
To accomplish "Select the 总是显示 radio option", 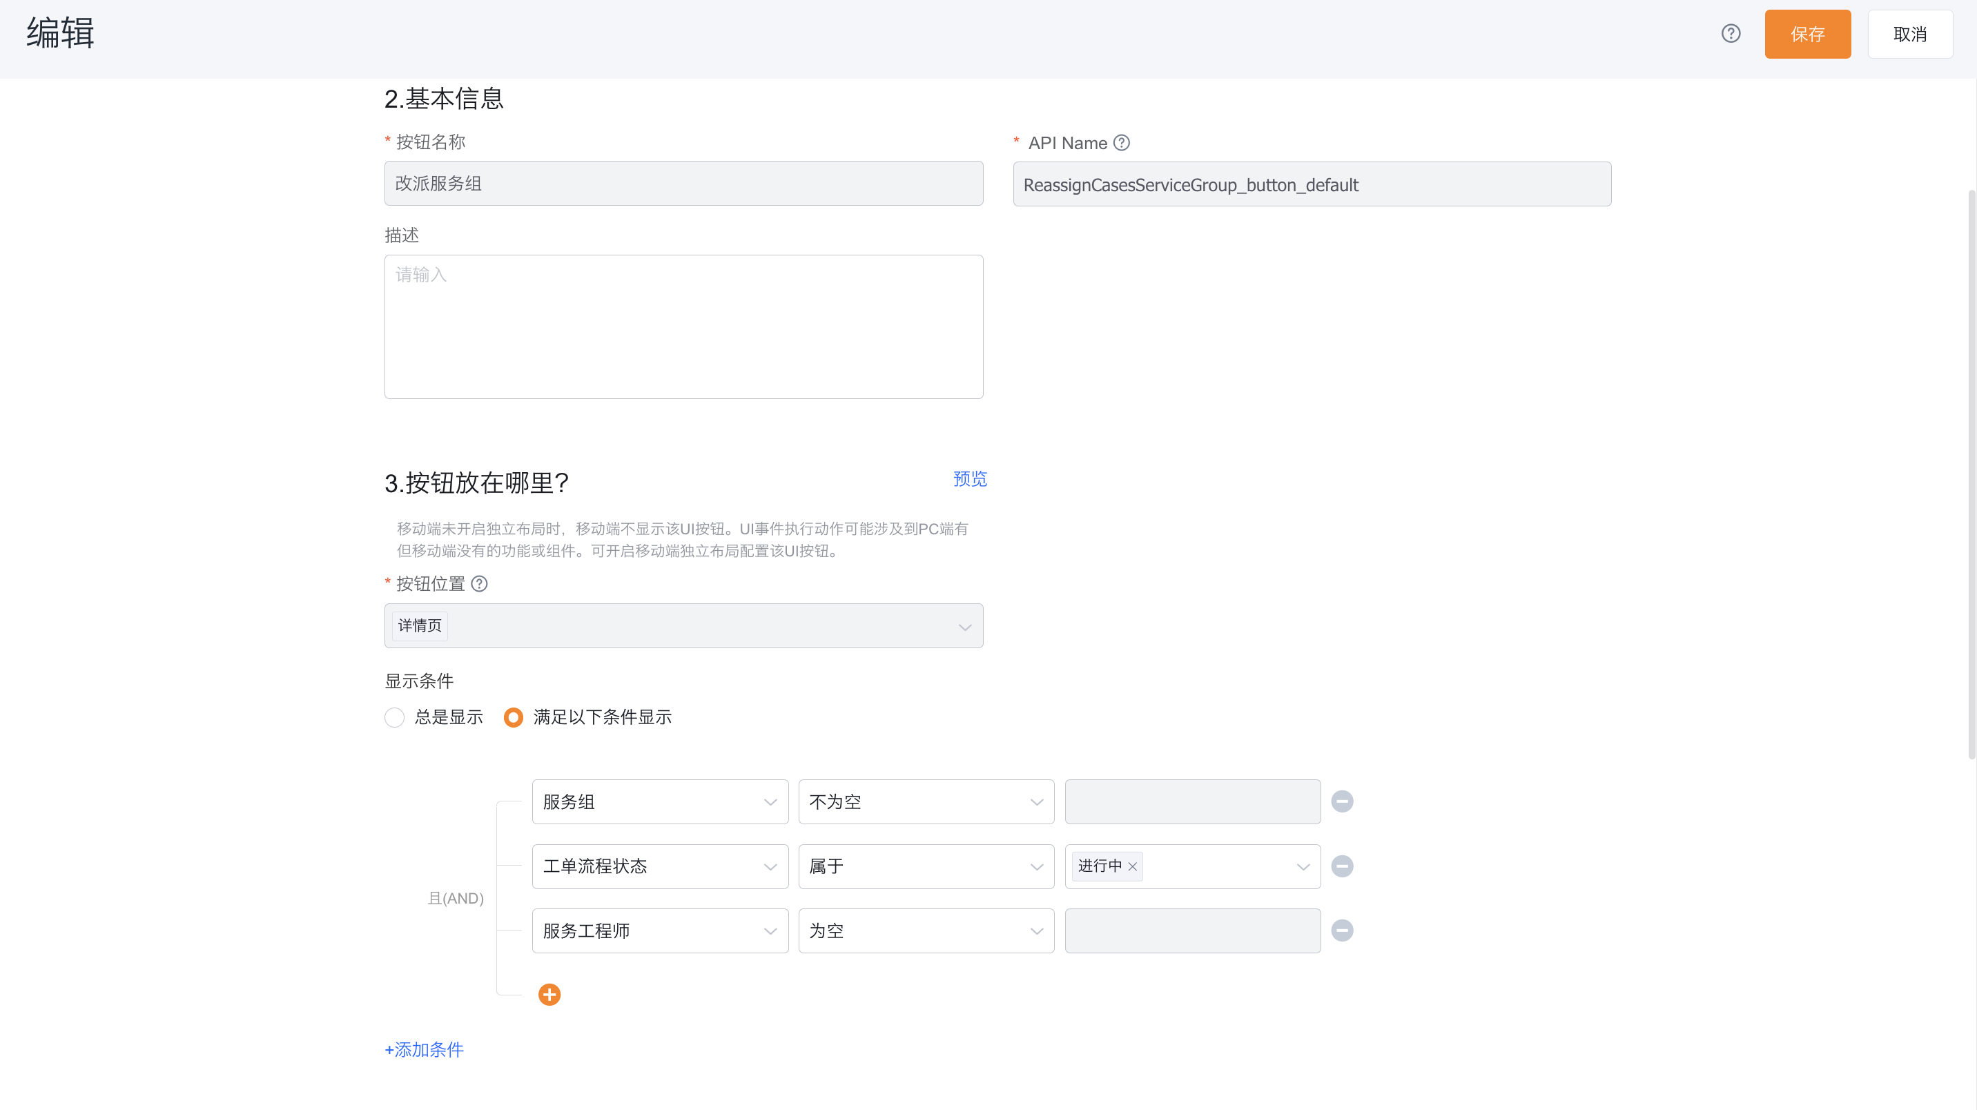I will [394, 717].
